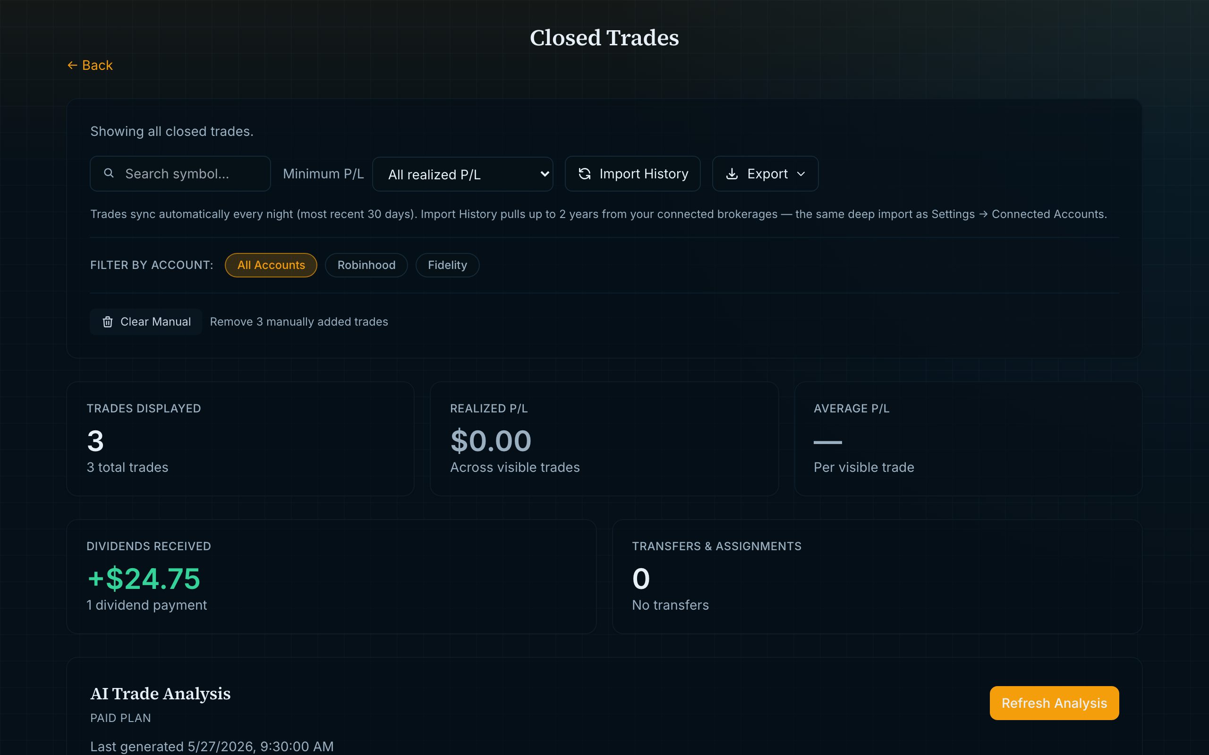Click the Transfers & Assignments value 0
Viewport: 1209px width, 755px height.
pyautogui.click(x=641, y=579)
